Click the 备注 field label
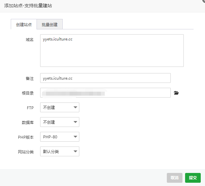Image resolution: width=205 pixels, height=186 pixels. (x=30, y=79)
